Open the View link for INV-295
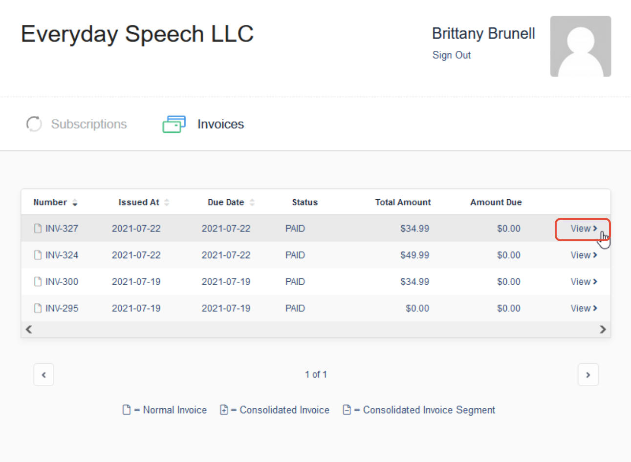Screen dimensions: 631x462 (x=584, y=308)
